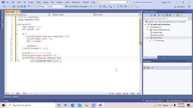Toggle the highlighted Preview Selected Items button

[180, 15]
